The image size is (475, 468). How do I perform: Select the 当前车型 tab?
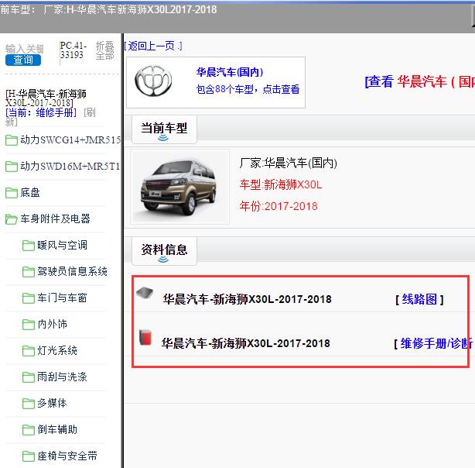[164, 129]
